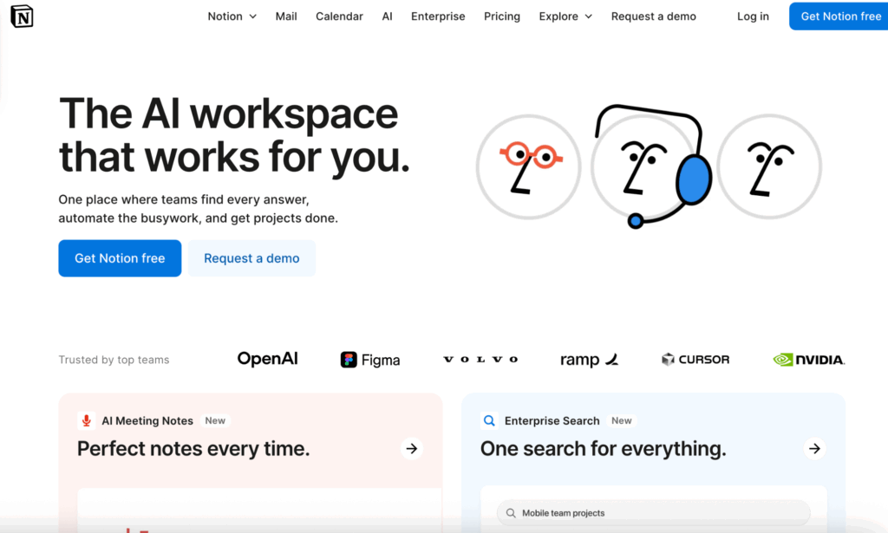The image size is (888, 533).
Task: Click the Cursor cube logo
Action: [669, 360]
